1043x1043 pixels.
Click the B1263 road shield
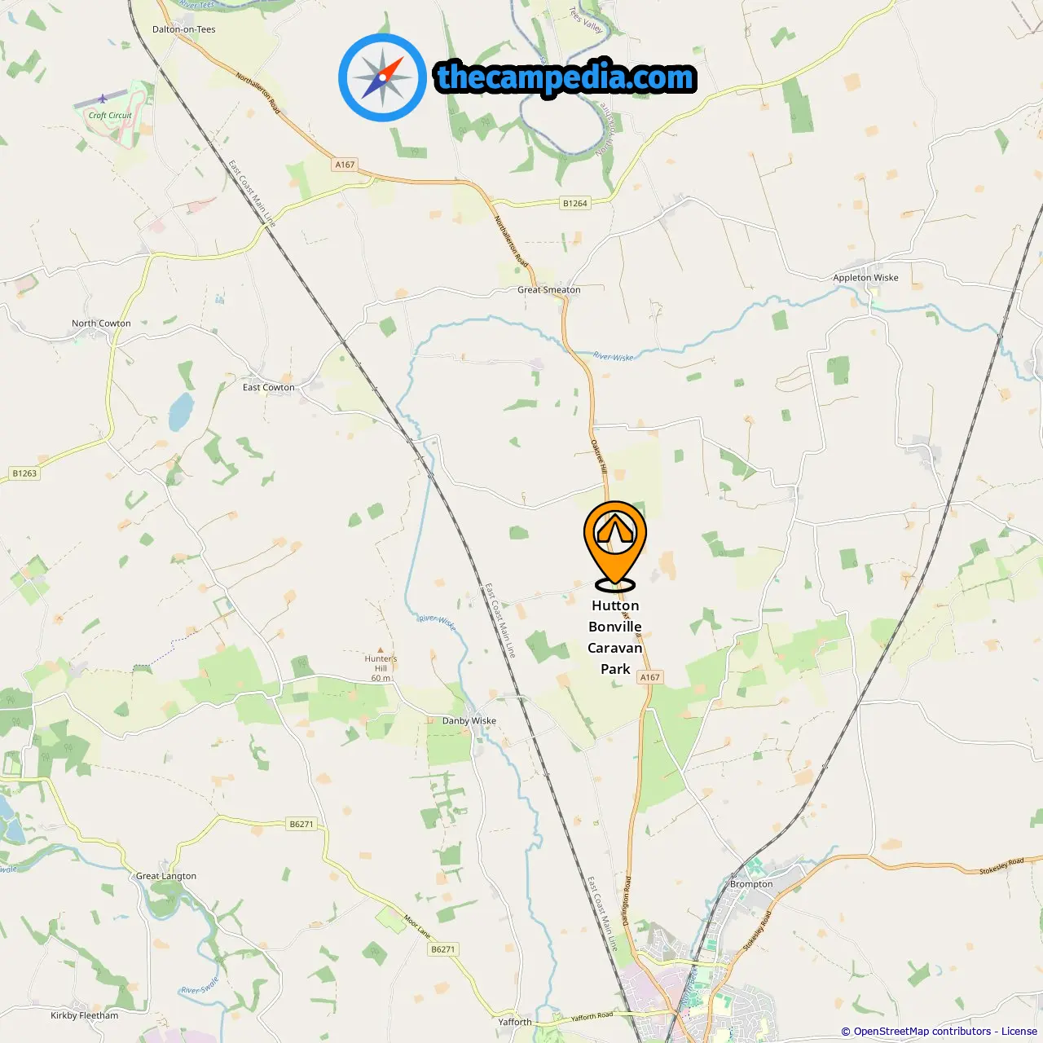(24, 473)
